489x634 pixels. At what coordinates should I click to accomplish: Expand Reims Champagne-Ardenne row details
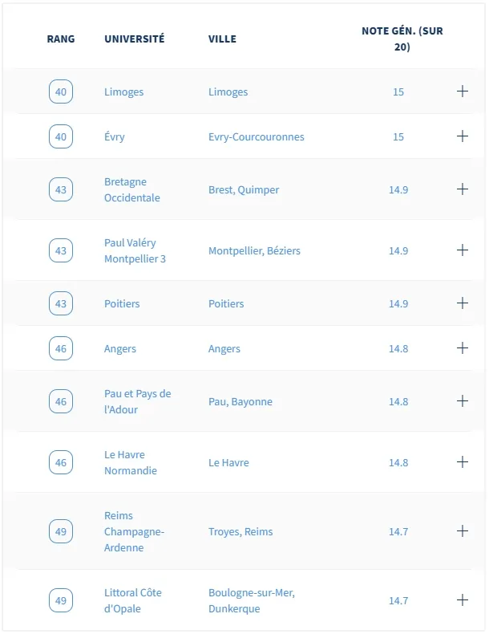463,531
